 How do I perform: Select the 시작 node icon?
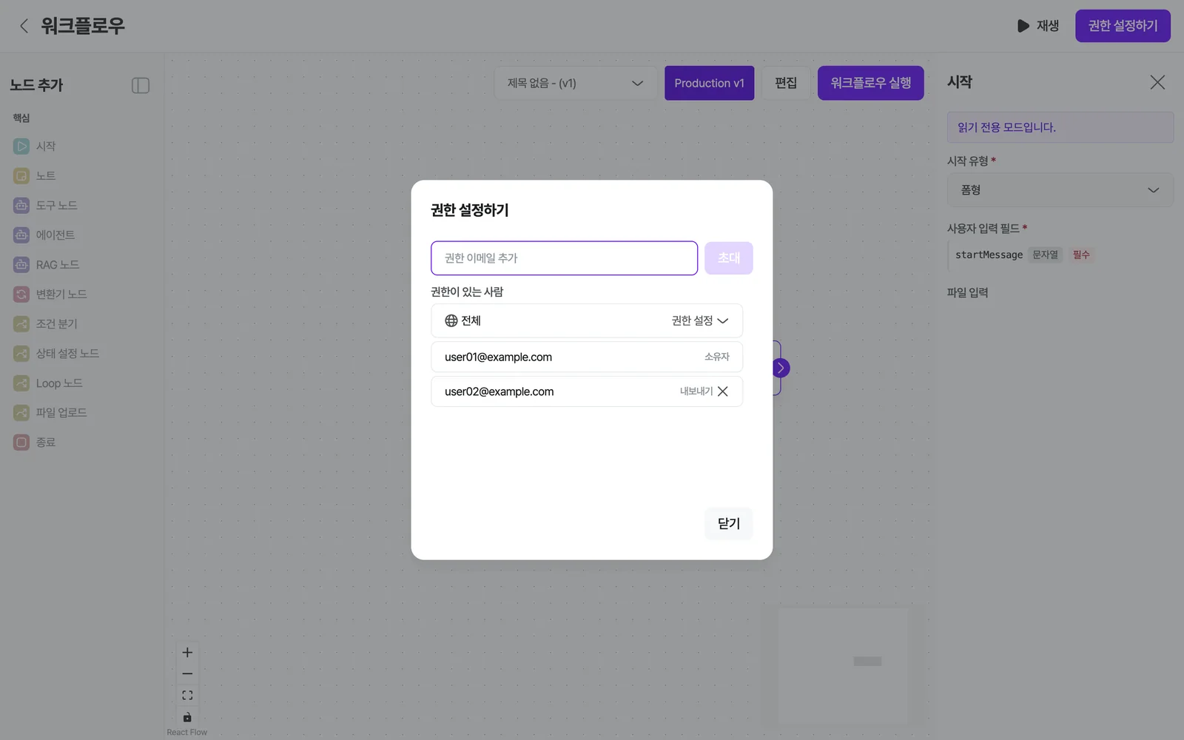coord(21,147)
